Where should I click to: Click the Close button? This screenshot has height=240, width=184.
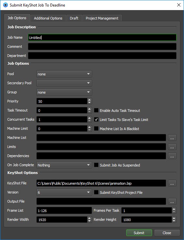(167, 233)
